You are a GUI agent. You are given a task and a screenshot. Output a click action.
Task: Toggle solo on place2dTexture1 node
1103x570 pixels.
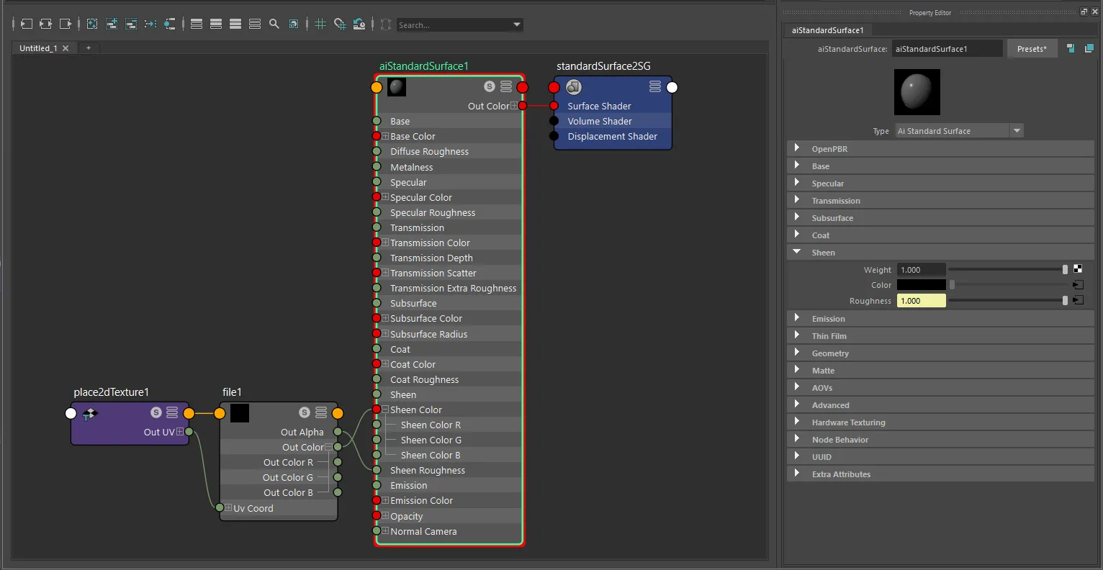(156, 412)
